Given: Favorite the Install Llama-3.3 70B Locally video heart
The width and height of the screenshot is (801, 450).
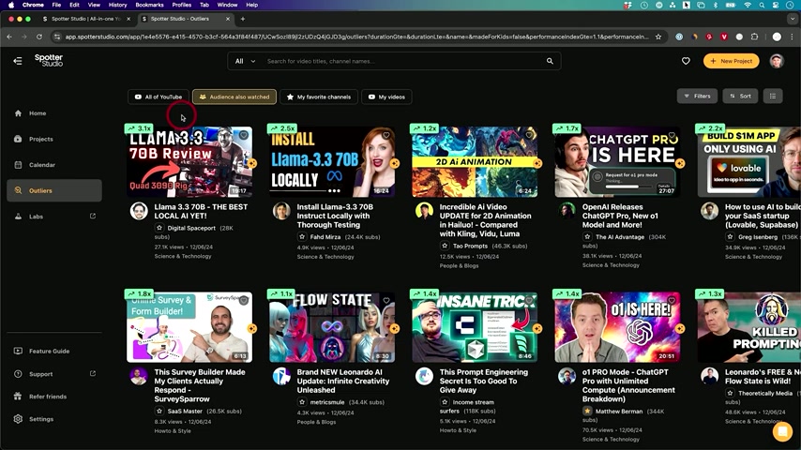Looking at the screenshot, I should point(386,135).
